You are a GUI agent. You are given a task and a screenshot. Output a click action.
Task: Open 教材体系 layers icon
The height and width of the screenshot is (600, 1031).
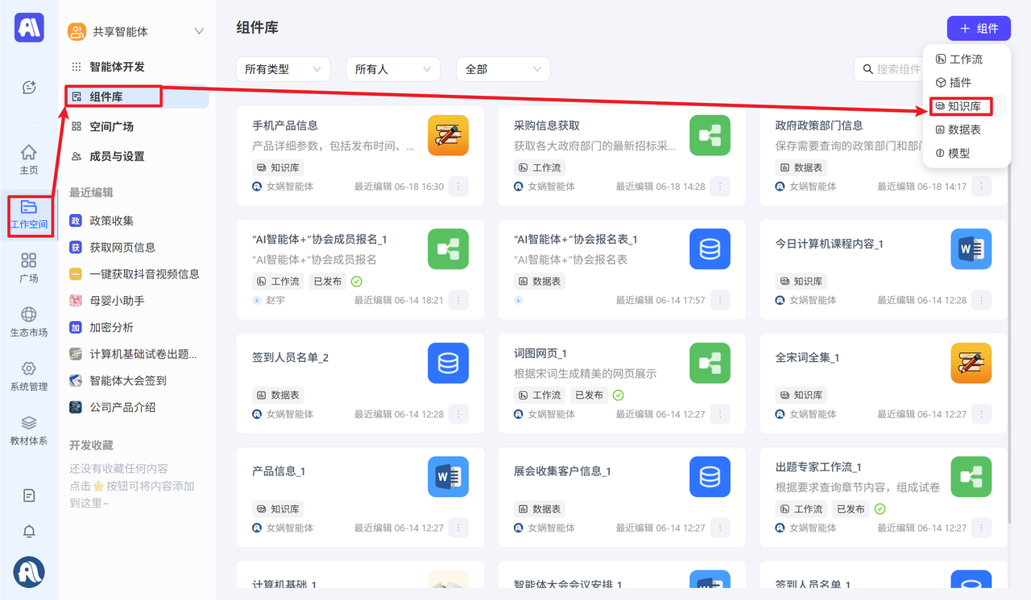pyautogui.click(x=28, y=429)
